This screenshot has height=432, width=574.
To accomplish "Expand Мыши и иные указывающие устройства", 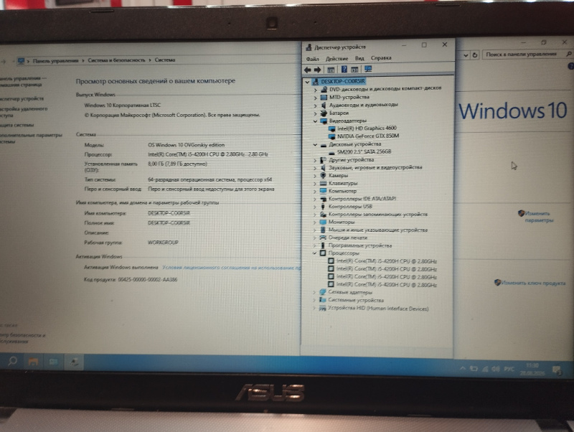I will [x=314, y=230].
